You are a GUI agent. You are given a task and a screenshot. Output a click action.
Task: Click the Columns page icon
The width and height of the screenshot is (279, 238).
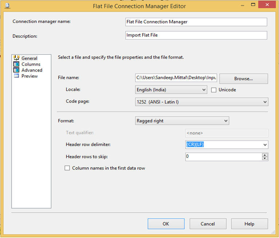tap(16, 64)
